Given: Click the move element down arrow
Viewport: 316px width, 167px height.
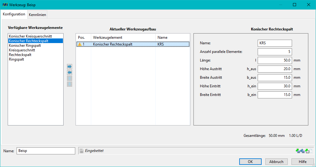Looking at the screenshot, I should pos(69,84).
